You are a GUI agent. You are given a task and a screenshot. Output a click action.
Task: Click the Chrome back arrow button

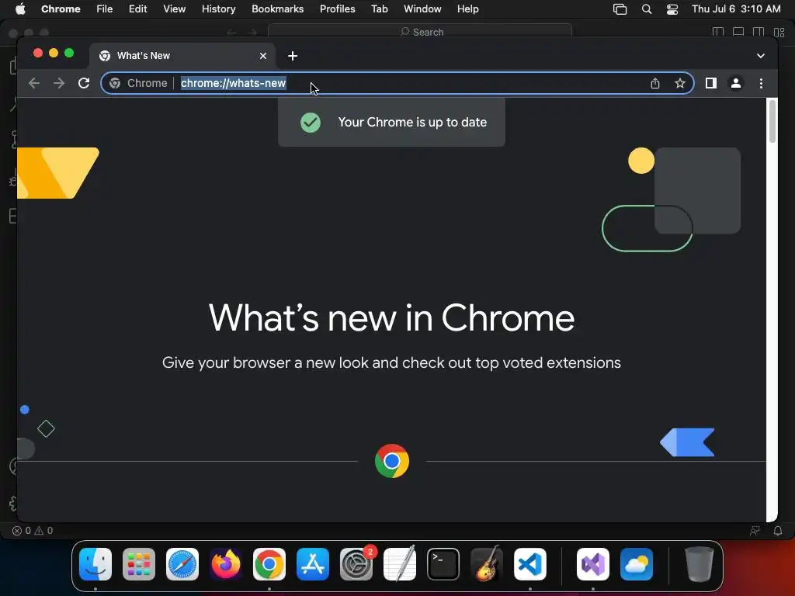click(34, 83)
